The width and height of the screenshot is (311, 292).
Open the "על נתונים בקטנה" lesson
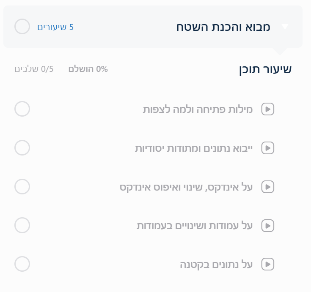click(x=216, y=265)
